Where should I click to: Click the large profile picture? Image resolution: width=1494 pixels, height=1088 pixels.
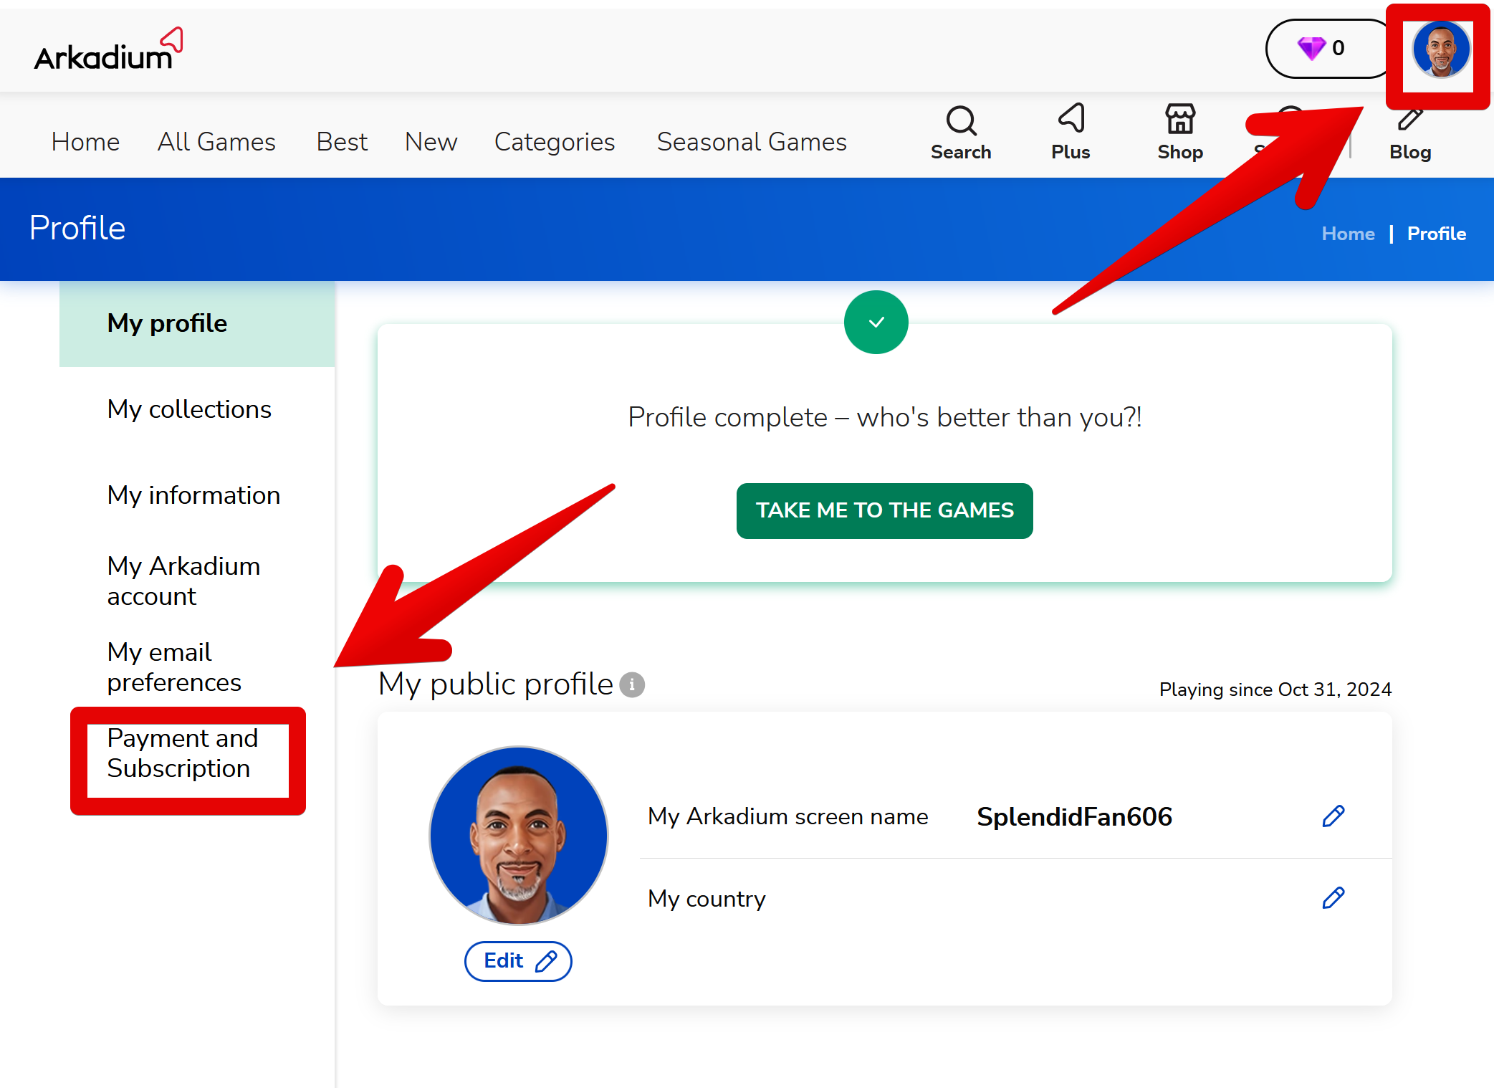(x=519, y=836)
